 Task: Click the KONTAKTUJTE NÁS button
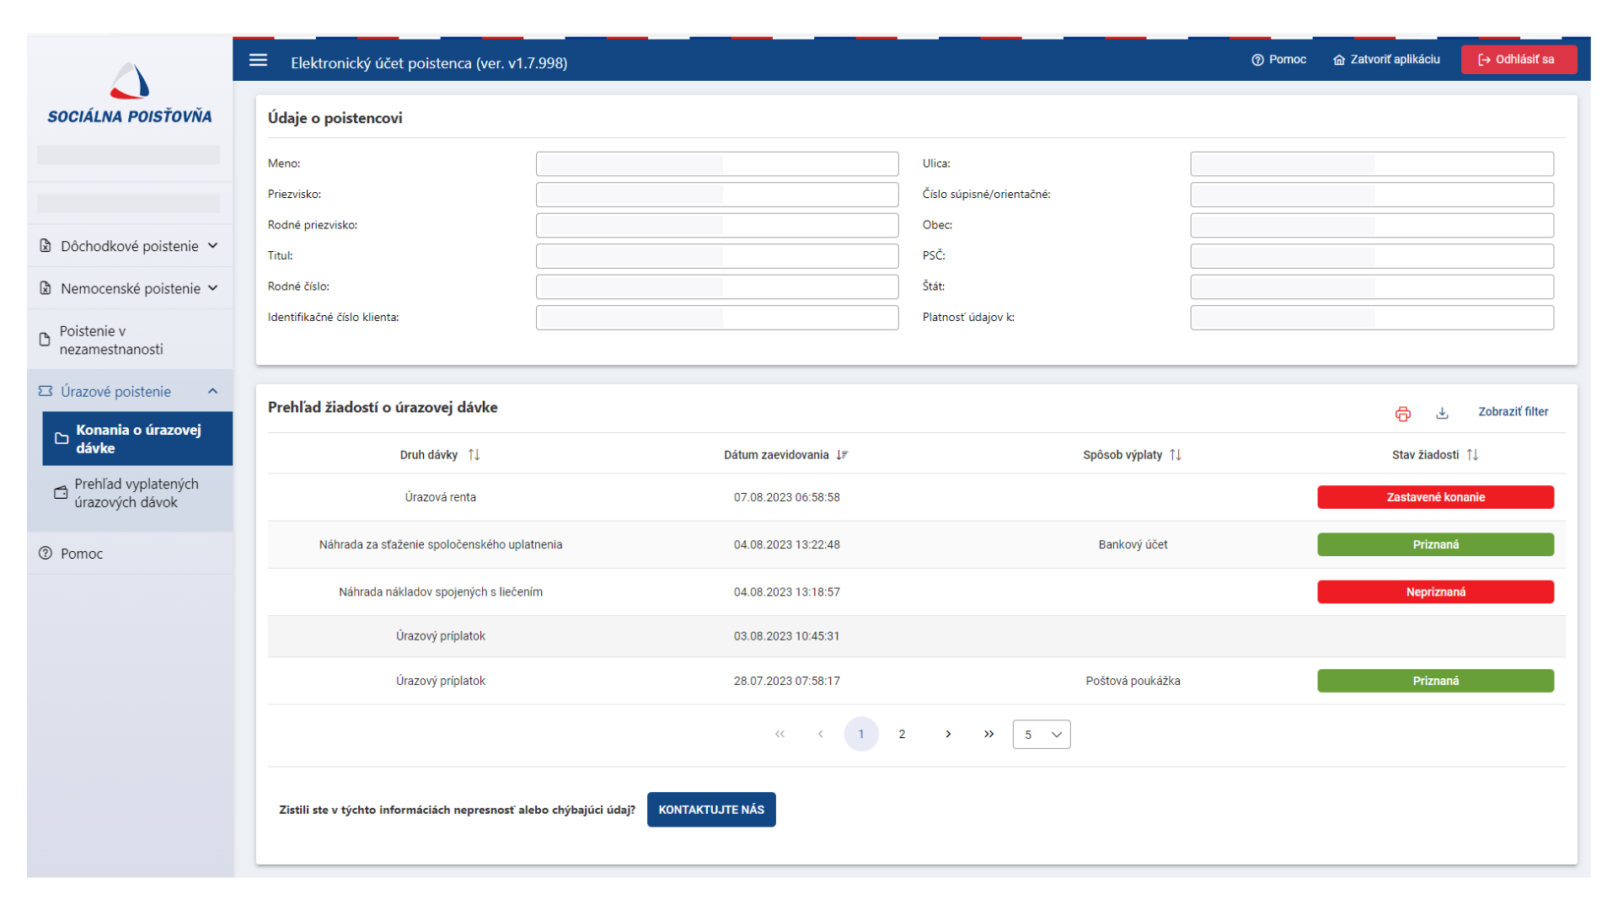point(711,810)
